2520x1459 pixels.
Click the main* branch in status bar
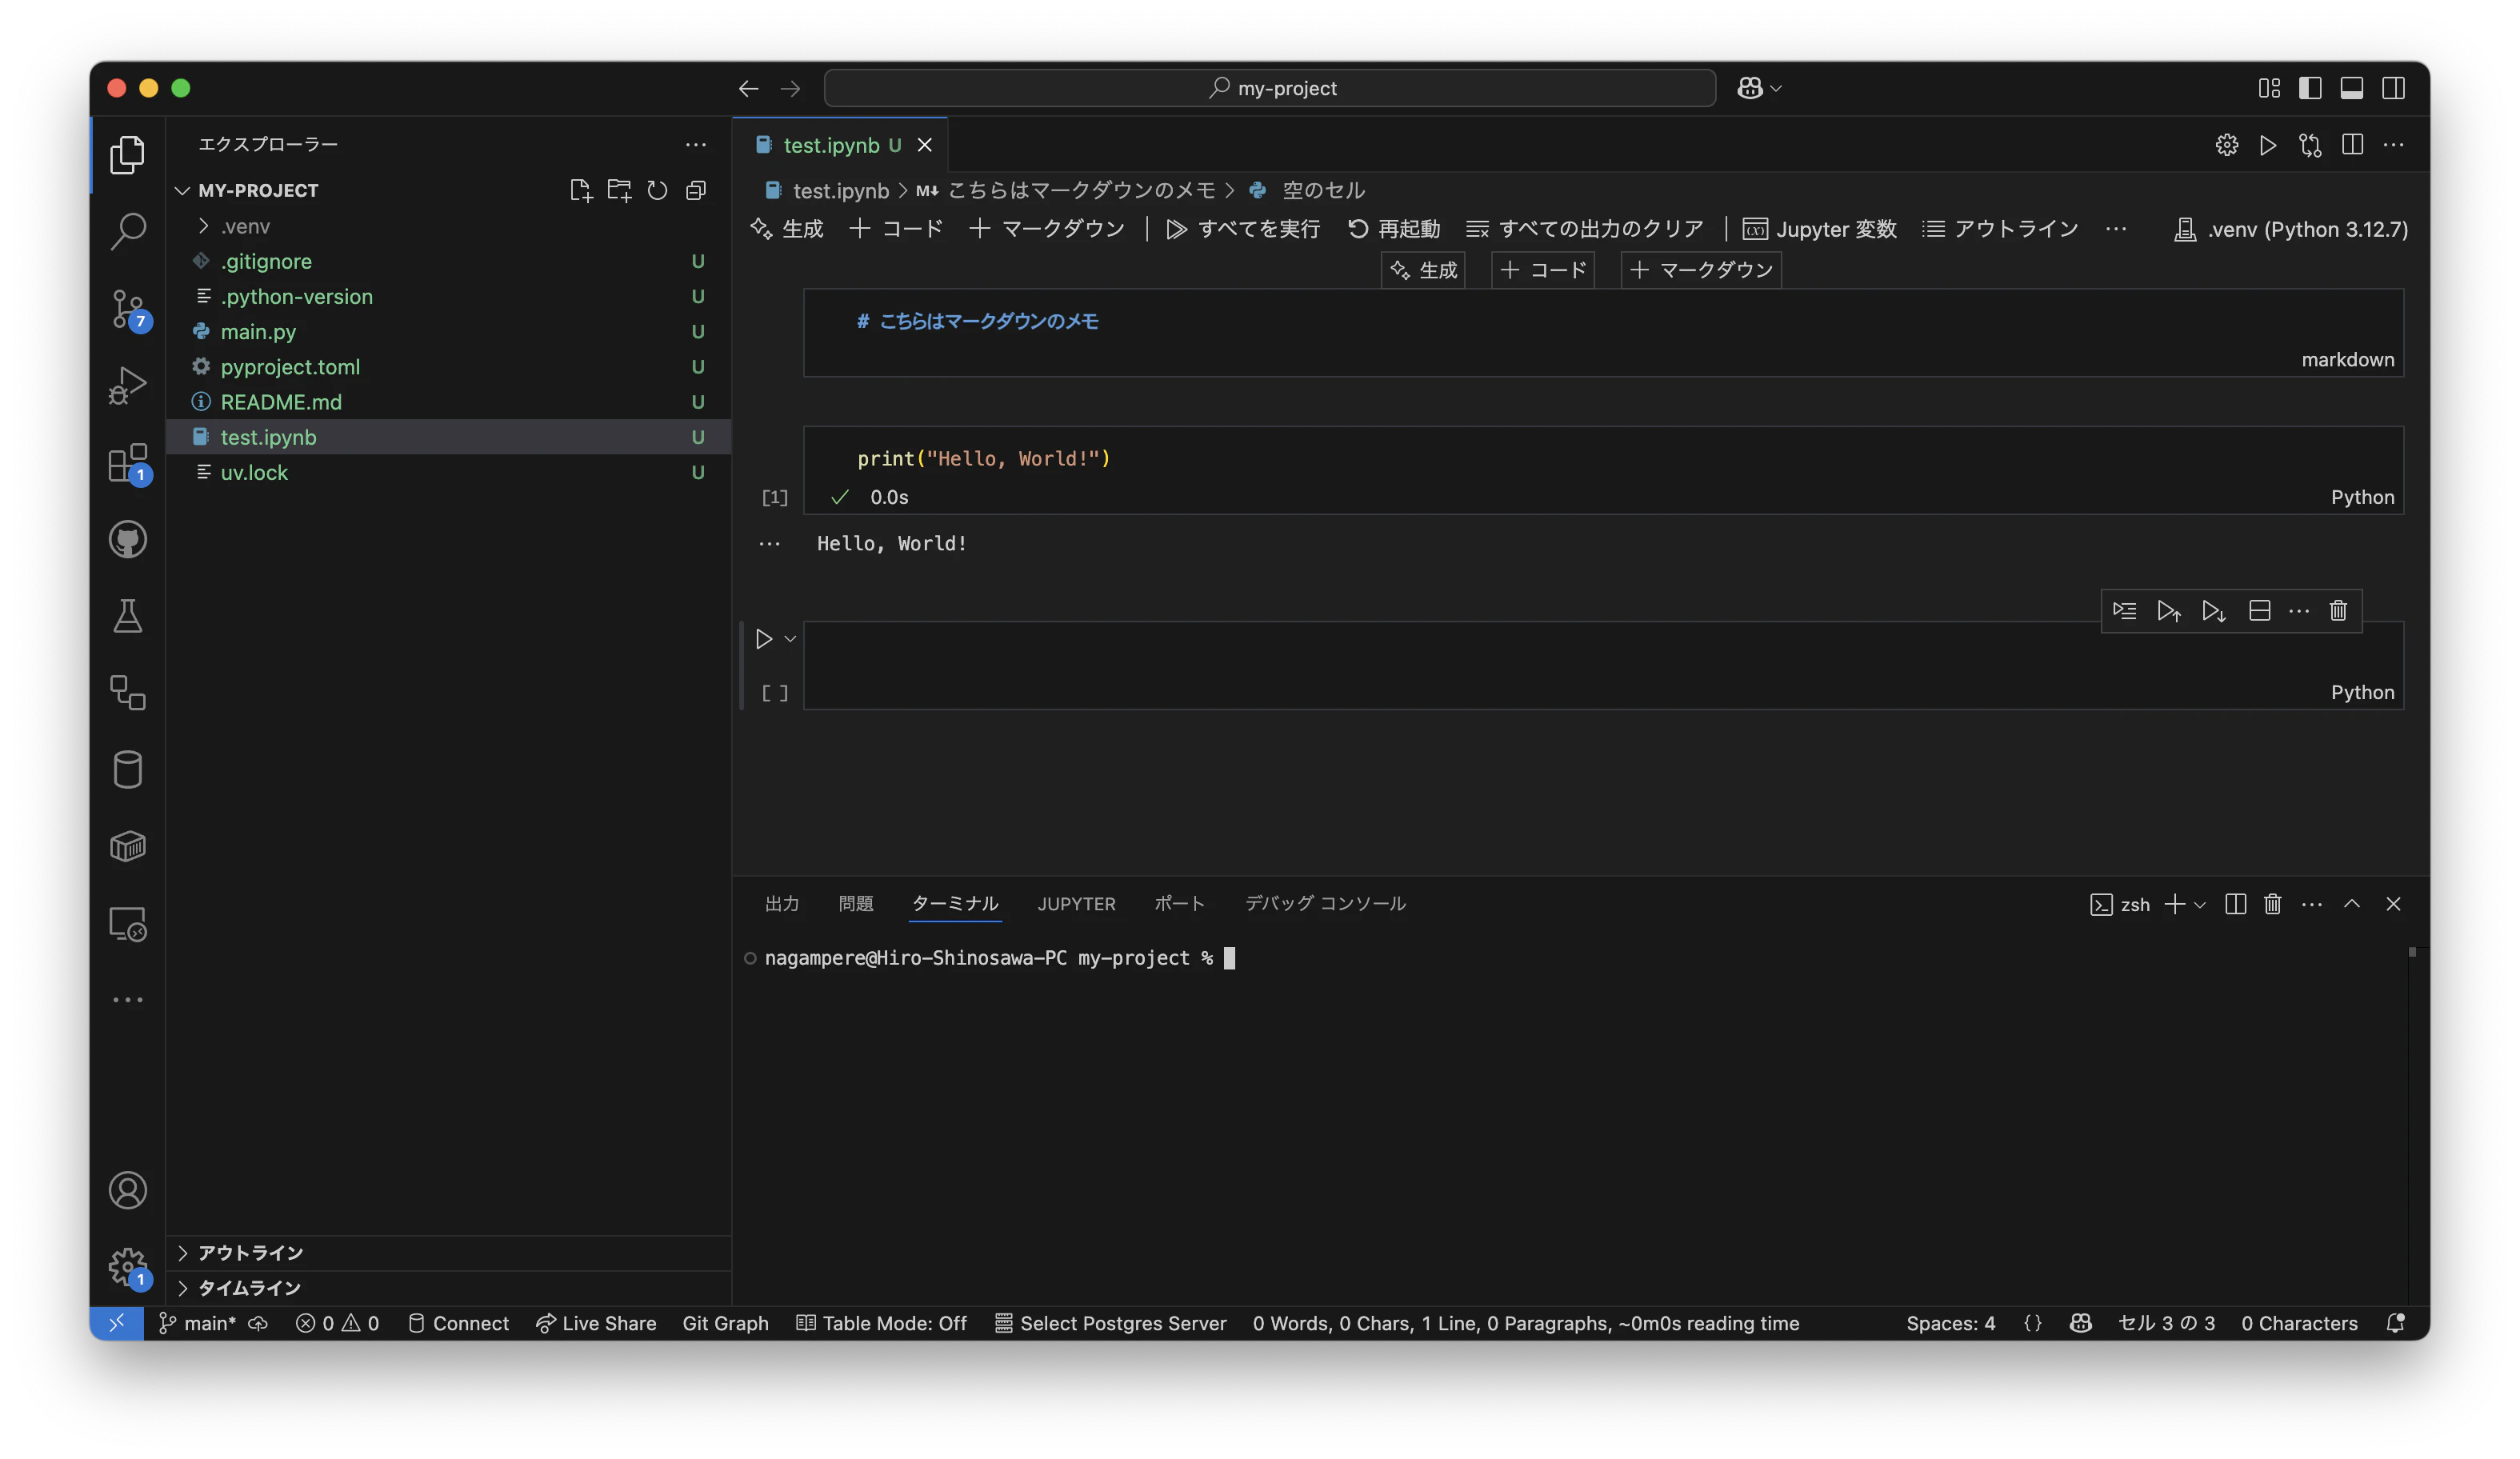tap(199, 1323)
